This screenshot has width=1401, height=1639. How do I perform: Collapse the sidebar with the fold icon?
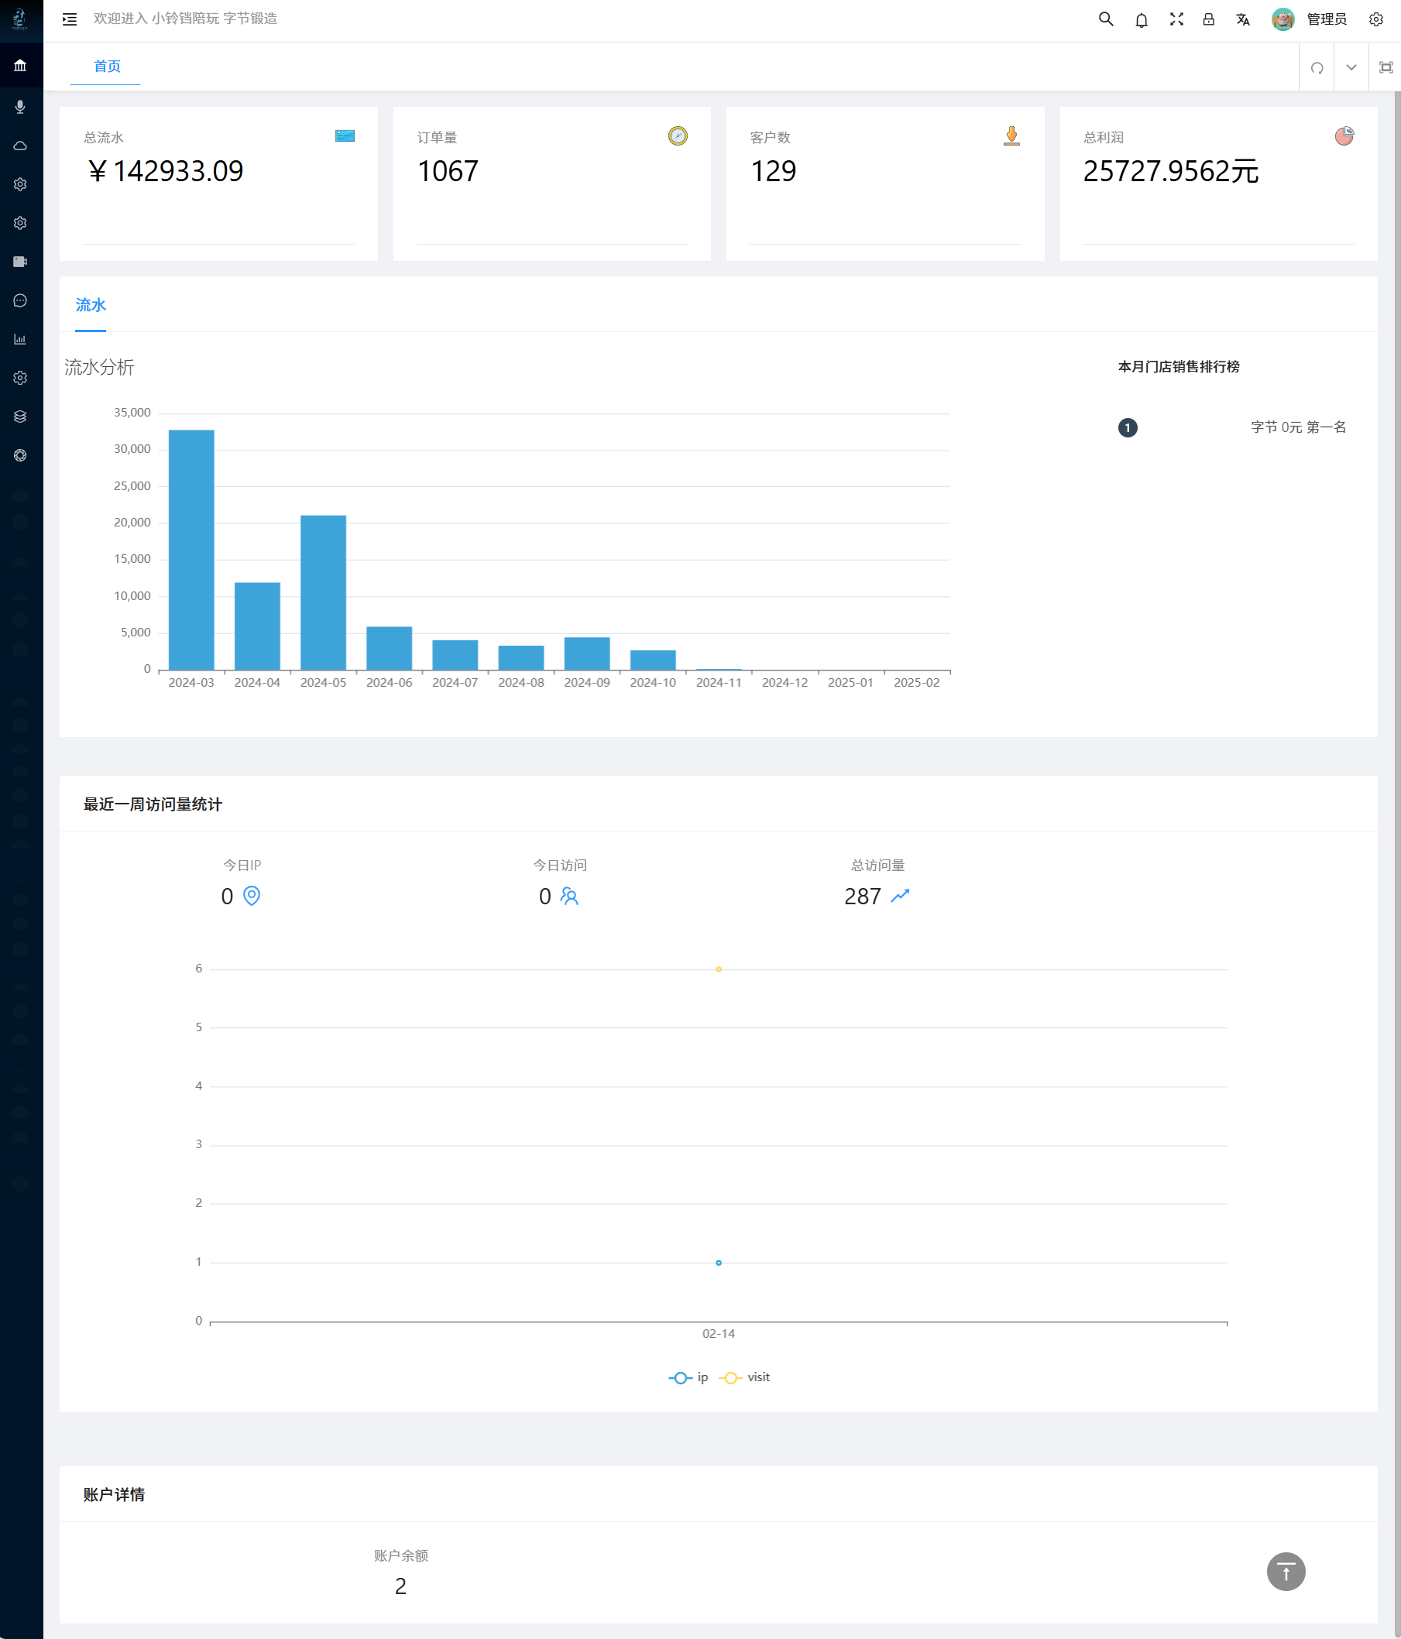tap(70, 19)
